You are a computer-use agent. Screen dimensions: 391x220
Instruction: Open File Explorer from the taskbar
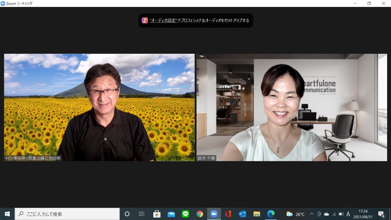pyautogui.click(x=257, y=214)
